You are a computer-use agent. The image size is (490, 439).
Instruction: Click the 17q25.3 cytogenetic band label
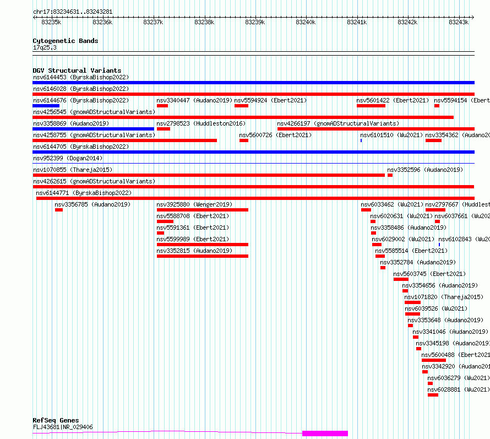pyautogui.click(x=45, y=47)
